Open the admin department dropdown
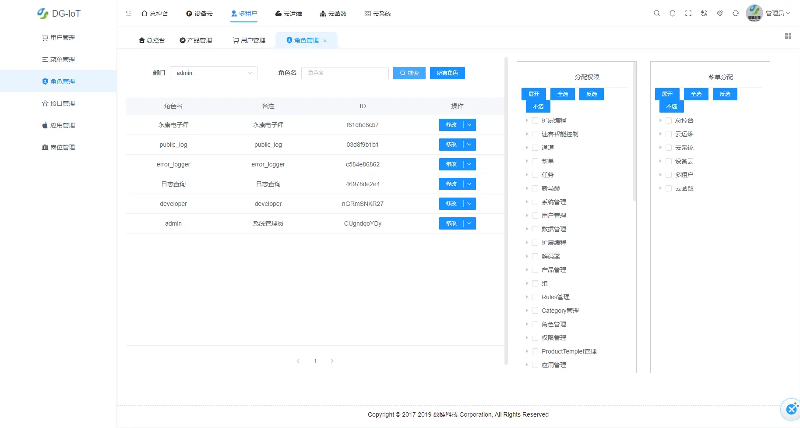This screenshot has width=800, height=428. tap(214, 73)
